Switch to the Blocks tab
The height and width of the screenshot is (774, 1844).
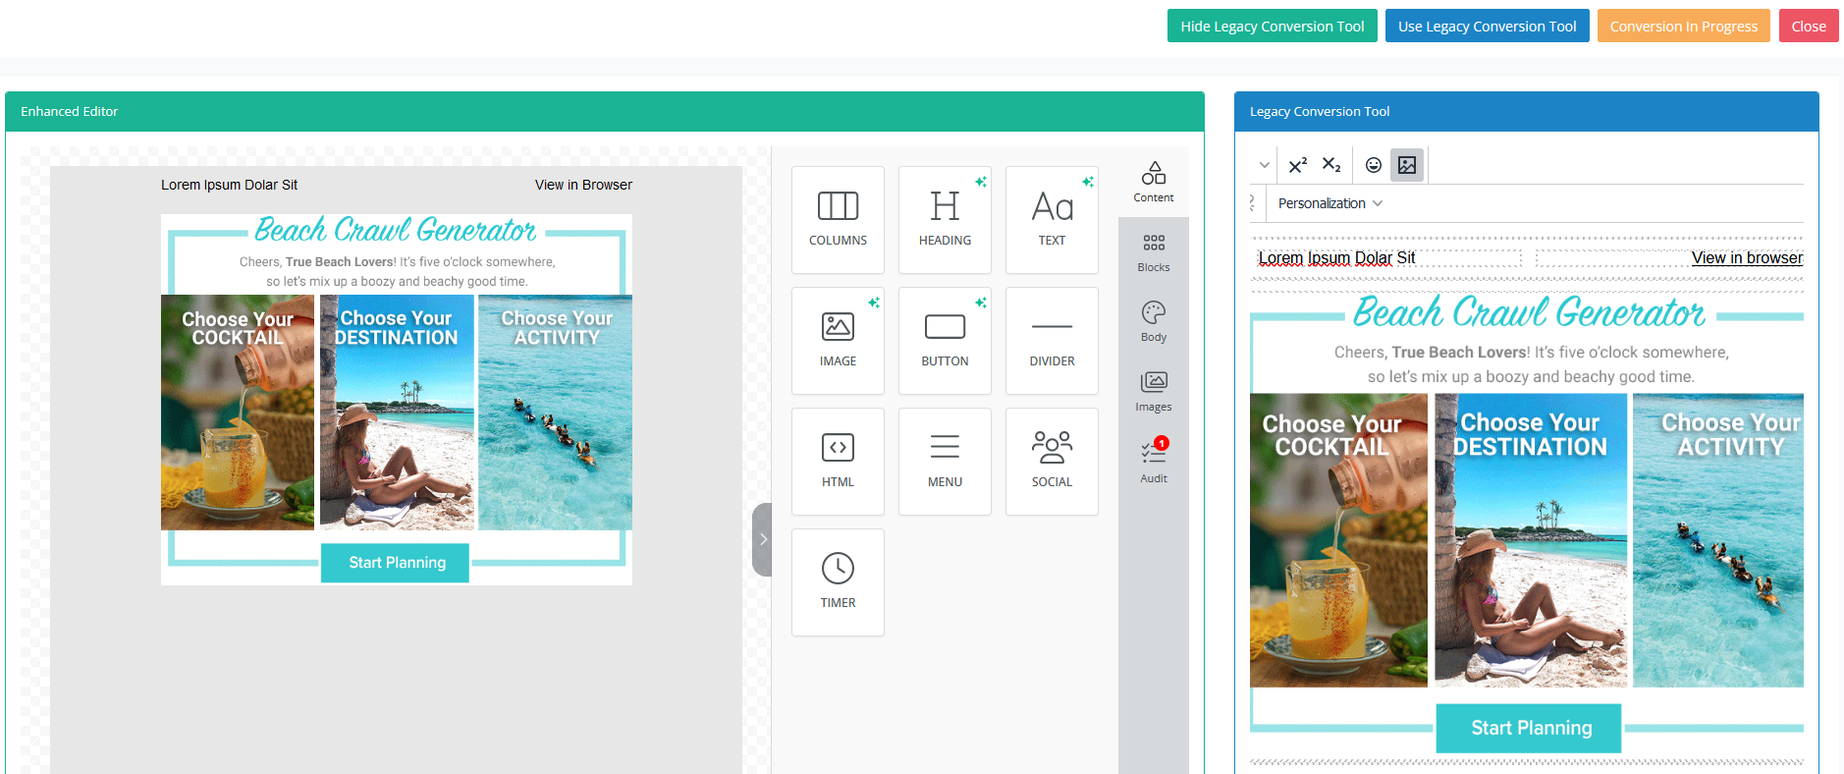1154,252
